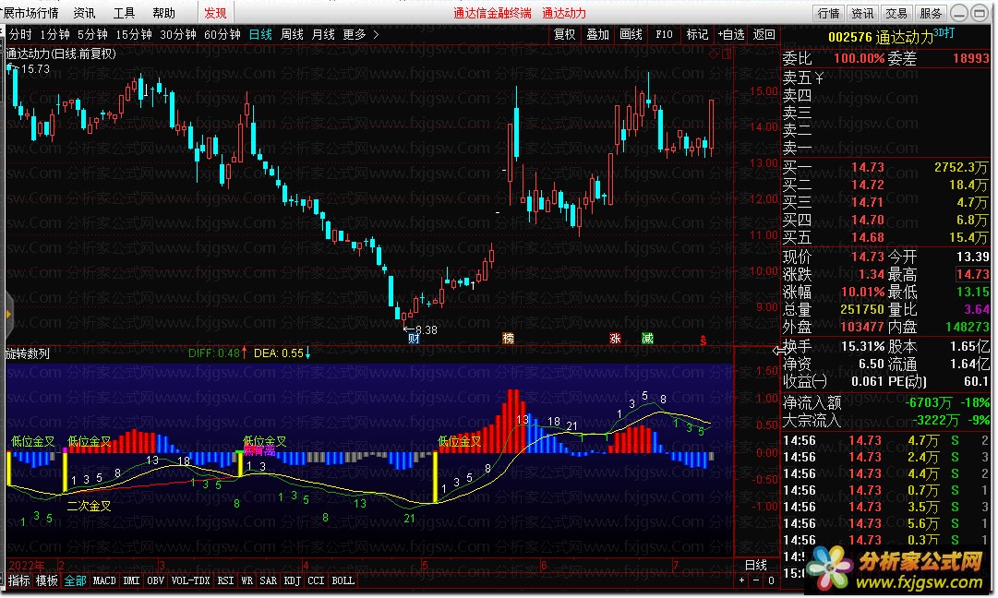998x598 pixels.
Task: Click the 服务 service button
Action: (931, 13)
